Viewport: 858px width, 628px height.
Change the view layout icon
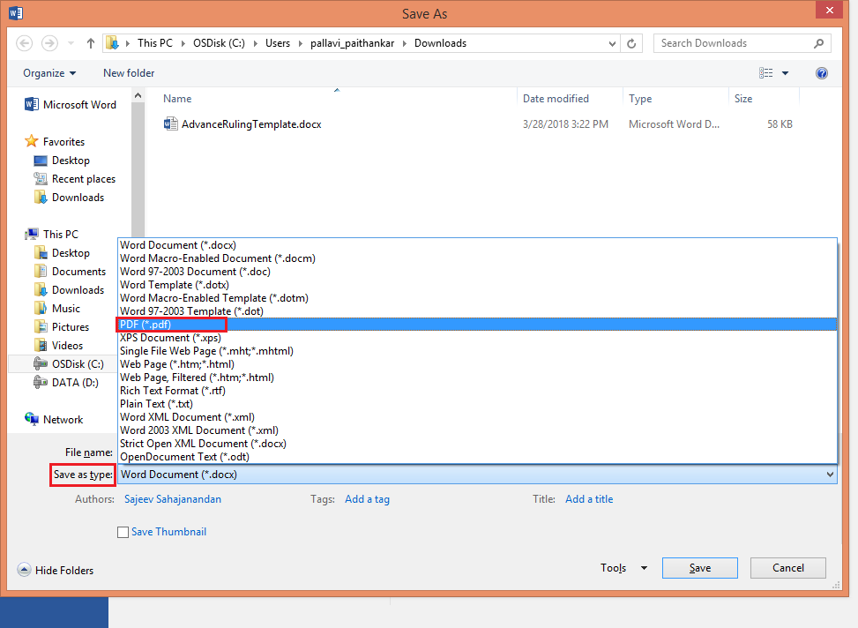coord(766,73)
